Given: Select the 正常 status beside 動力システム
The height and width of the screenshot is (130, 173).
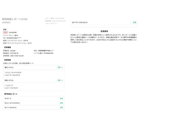Looking at the screenshot, I should pyautogui.click(x=59, y=67).
